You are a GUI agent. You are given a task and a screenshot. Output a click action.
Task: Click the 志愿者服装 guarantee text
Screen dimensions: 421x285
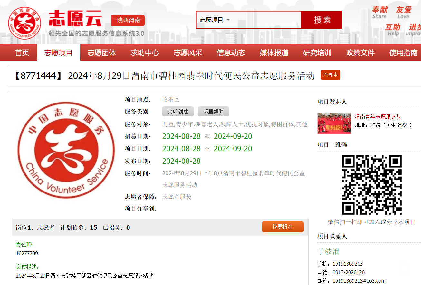pos(177,197)
